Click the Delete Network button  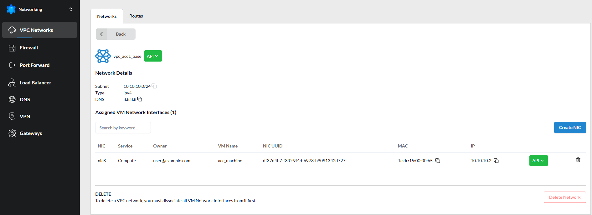pos(564,197)
